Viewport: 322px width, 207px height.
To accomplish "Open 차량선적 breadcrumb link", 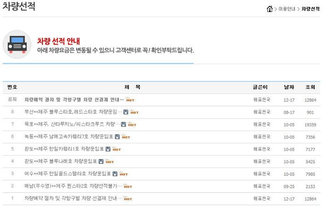I will tap(310, 9).
